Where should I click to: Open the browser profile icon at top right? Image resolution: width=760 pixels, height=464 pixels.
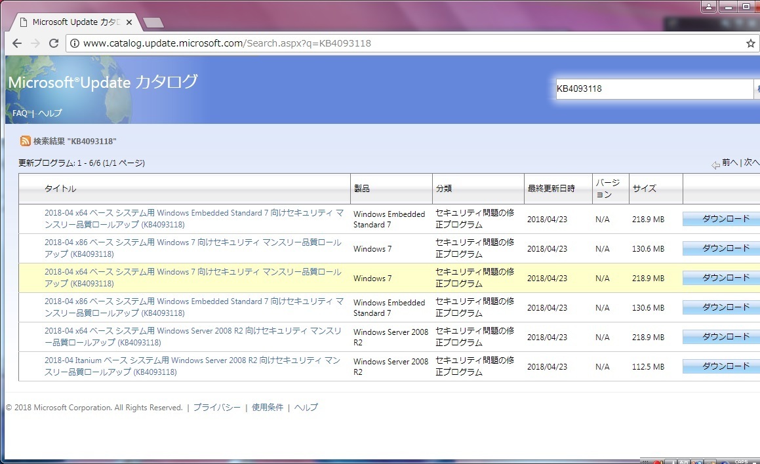click(x=708, y=7)
